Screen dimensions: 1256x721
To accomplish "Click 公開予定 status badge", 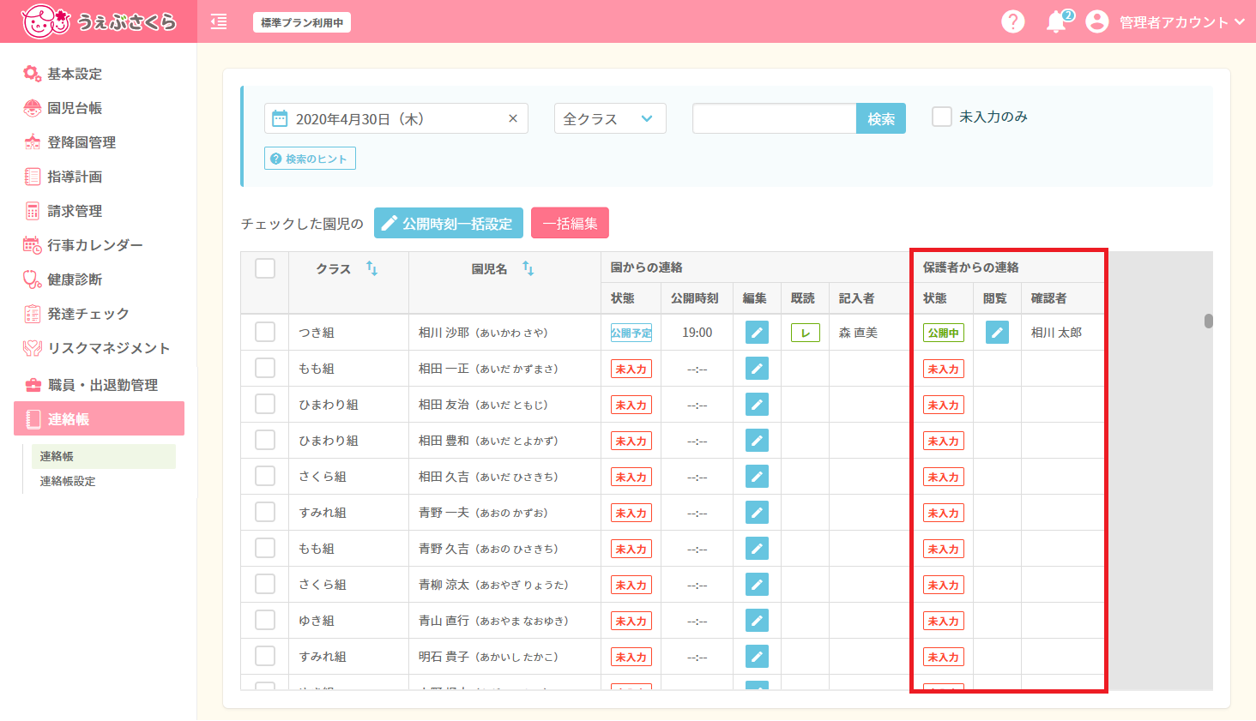I will click(x=631, y=333).
